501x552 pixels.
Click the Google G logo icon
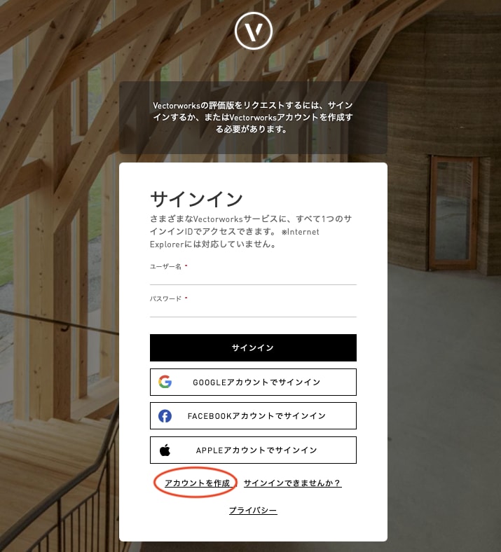tap(165, 382)
